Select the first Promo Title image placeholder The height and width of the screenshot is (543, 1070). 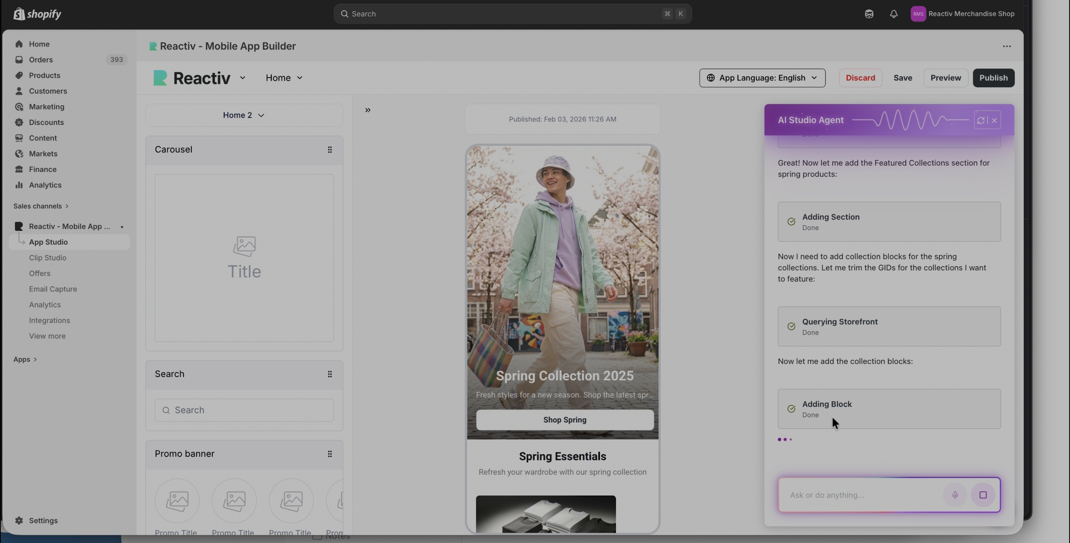tap(177, 501)
